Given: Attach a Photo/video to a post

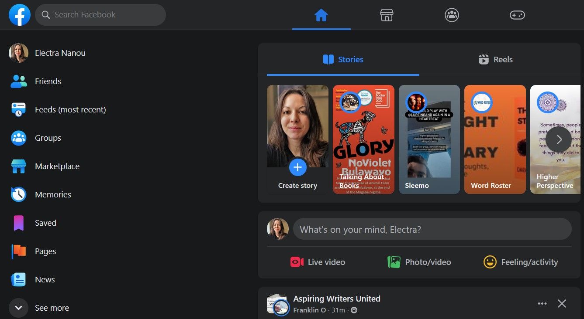Looking at the screenshot, I should tap(419, 262).
